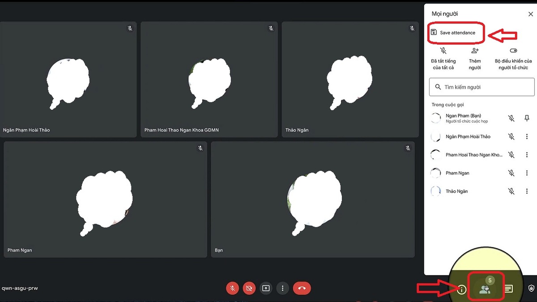Image resolution: width=537 pixels, height=302 pixels.
Task: Click the mic-off icon beside Ngan Pham (Bạn)
Action: [x=511, y=118]
